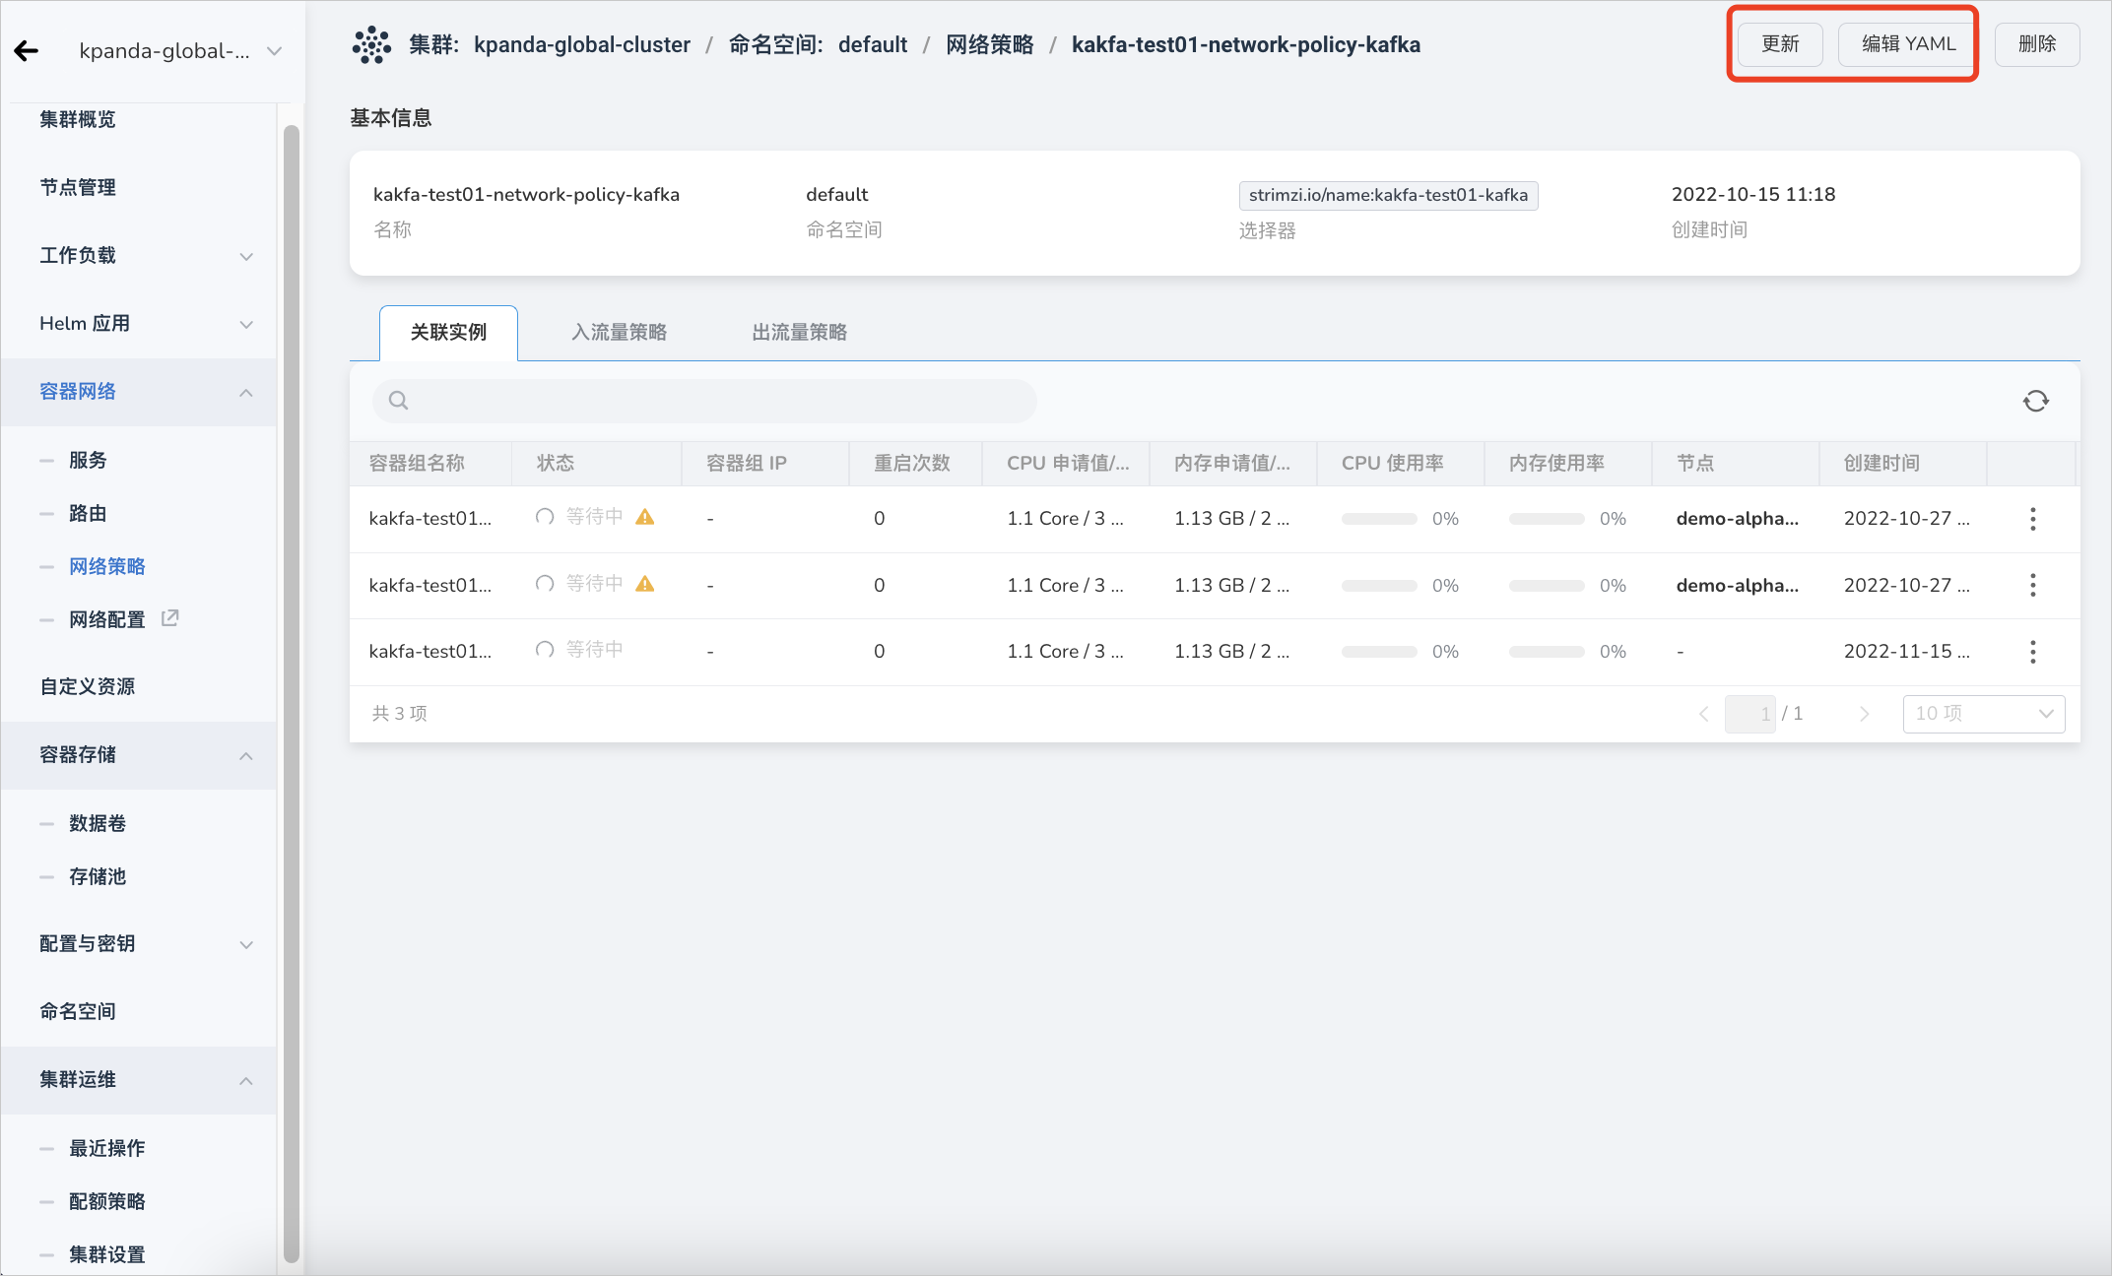Open the more-actions menu for the second pod row
The image size is (2112, 1276).
tap(2032, 585)
